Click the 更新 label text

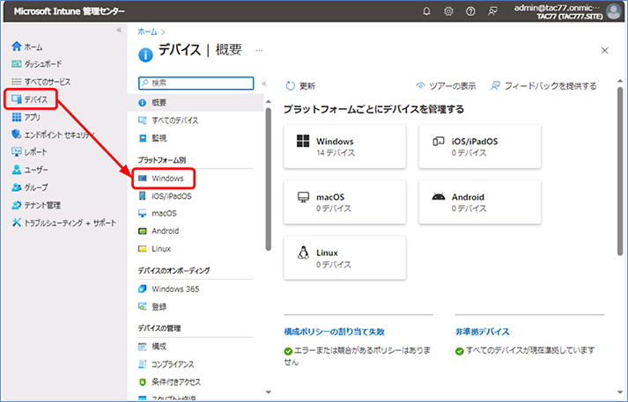307,86
